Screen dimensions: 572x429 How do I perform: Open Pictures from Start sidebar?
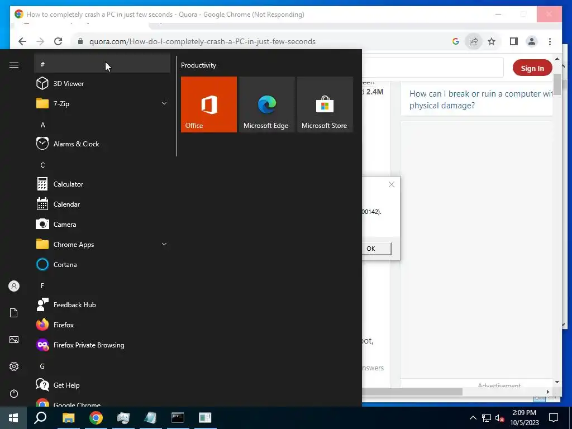(x=14, y=340)
